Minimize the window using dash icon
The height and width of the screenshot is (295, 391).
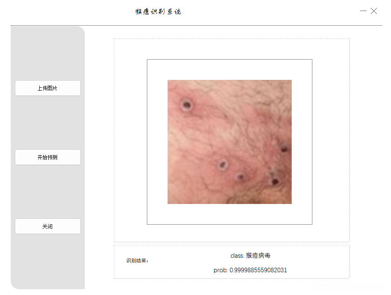pos(363,11)
